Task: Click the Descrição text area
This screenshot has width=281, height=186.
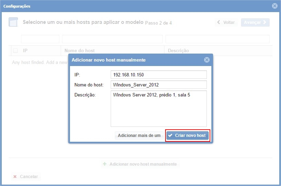Action: [159, 109]
